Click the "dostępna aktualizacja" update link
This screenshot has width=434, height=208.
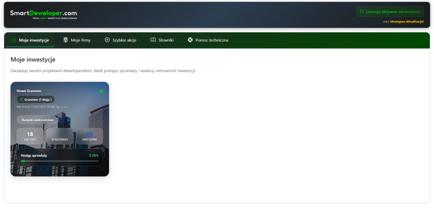pyautogui.click(x=407, y=22)
